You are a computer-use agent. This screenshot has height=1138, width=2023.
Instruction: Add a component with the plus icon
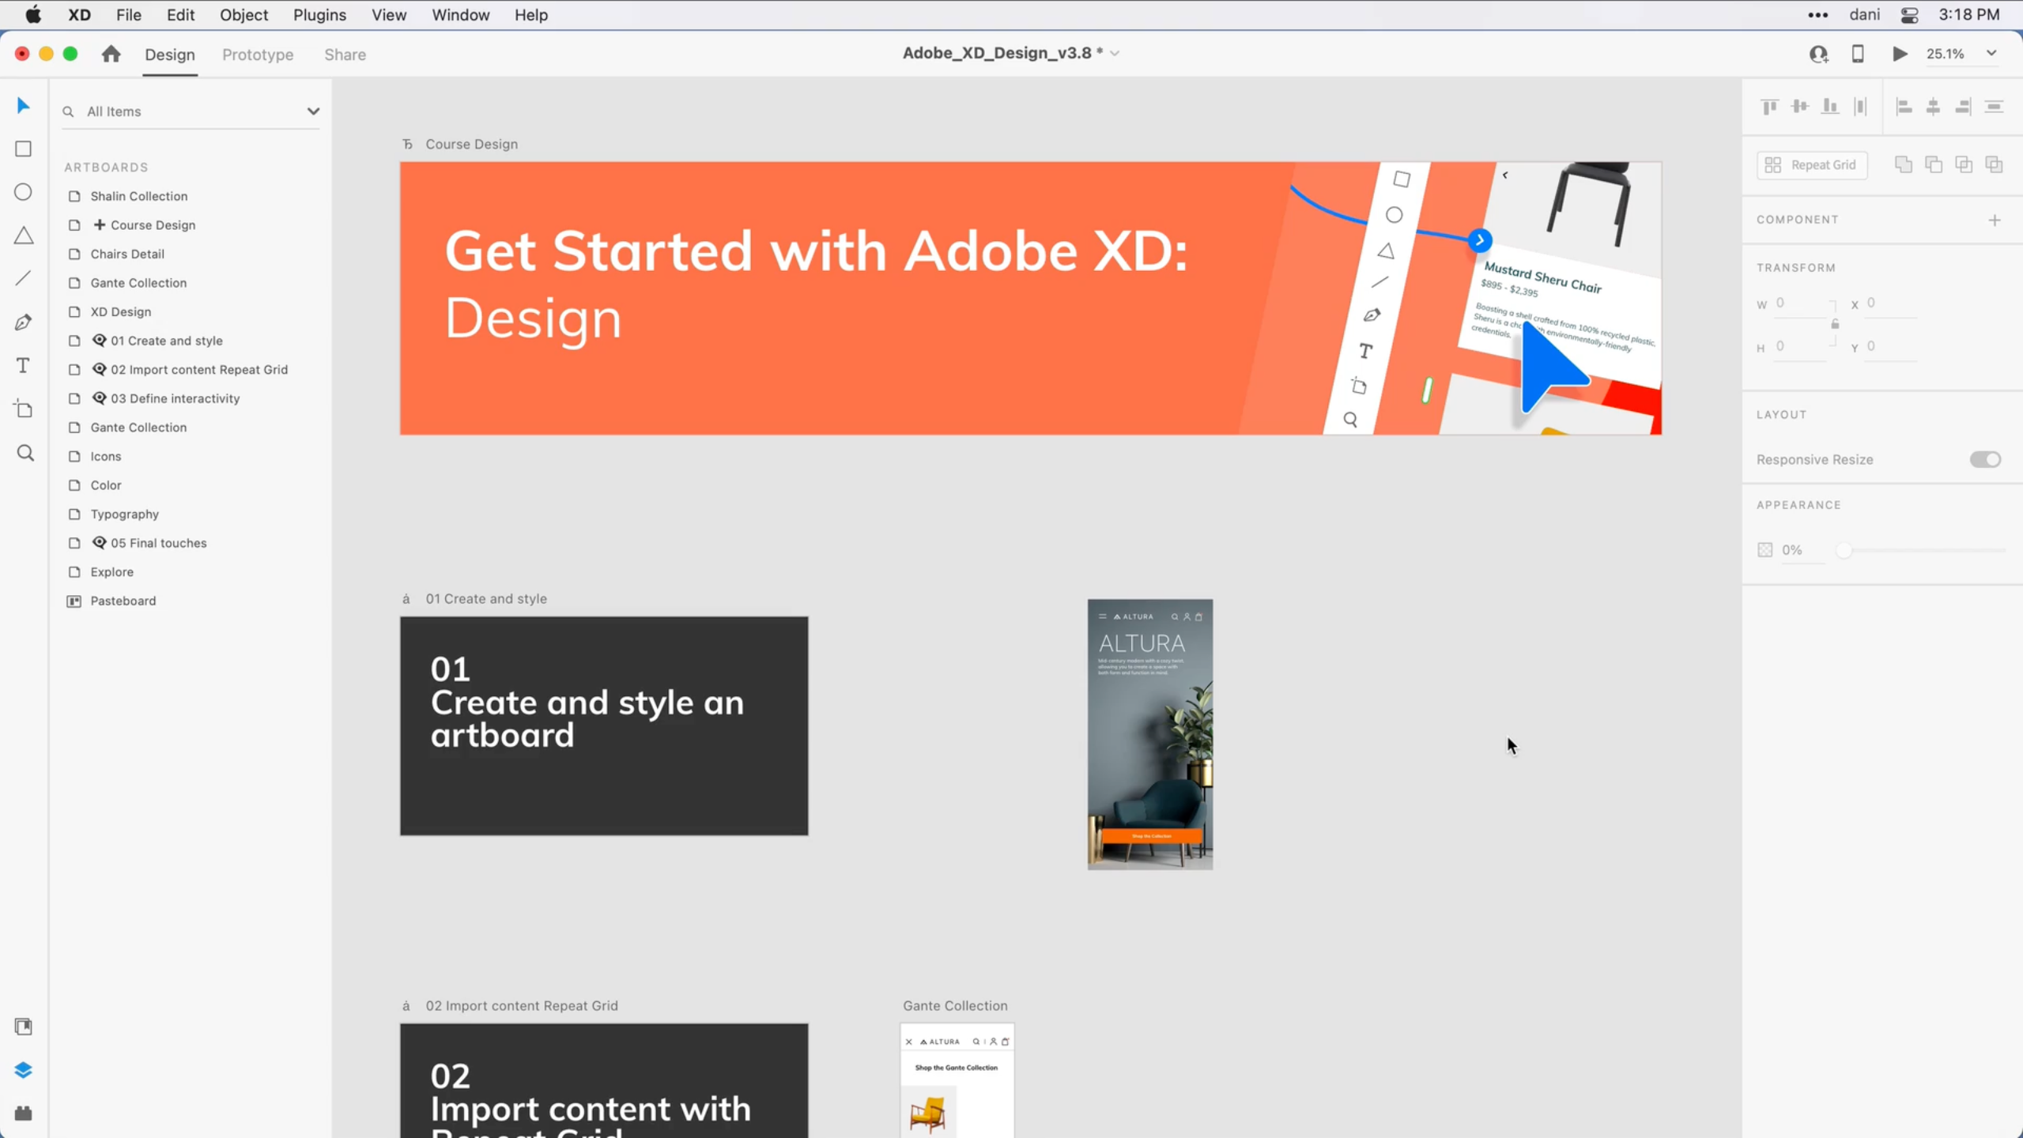(1995, 220)
